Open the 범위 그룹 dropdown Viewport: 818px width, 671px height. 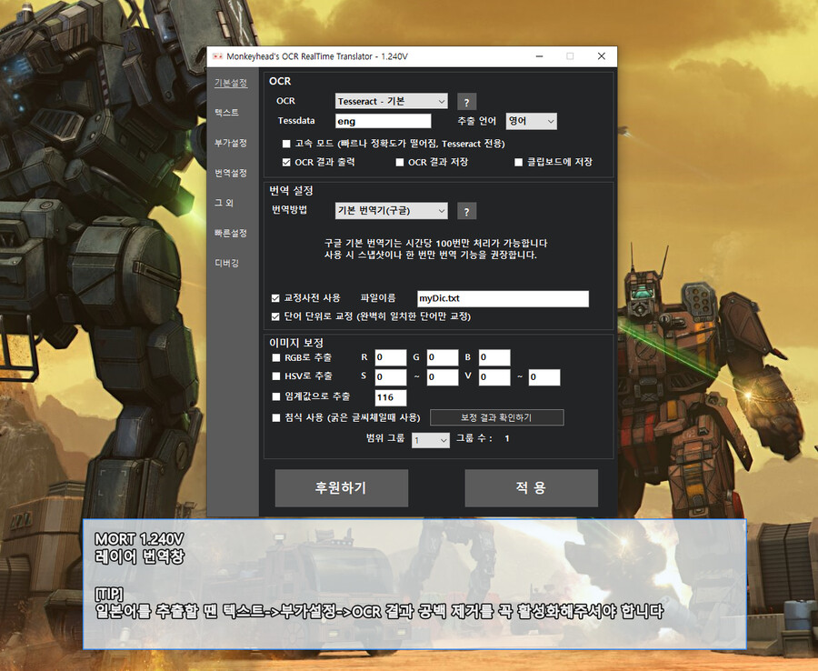(x=431, y=440)
